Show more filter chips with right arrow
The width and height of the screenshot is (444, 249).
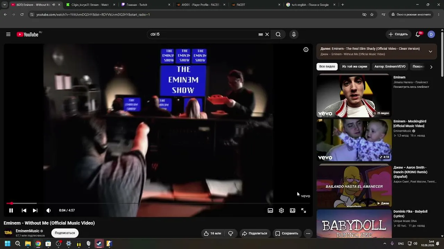pyautogui.click(x=431, y=67)
